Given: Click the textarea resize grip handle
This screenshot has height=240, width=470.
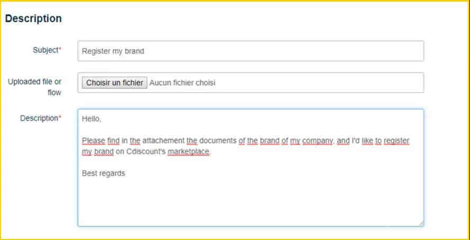Looking at the screenshot, I should click(x=421, y=223).
